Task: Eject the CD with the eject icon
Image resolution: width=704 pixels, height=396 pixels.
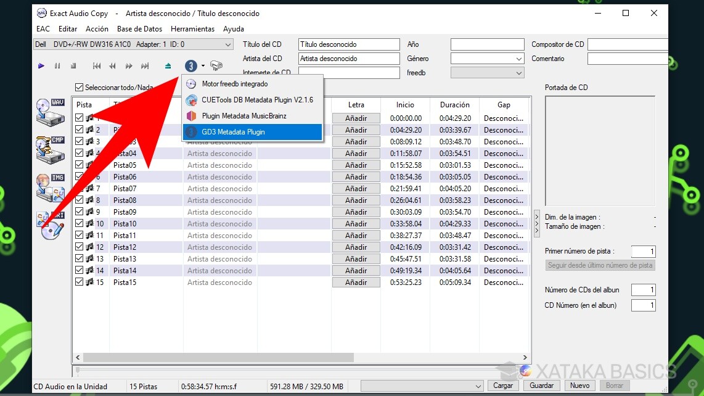Action: [x=168, y=65]
